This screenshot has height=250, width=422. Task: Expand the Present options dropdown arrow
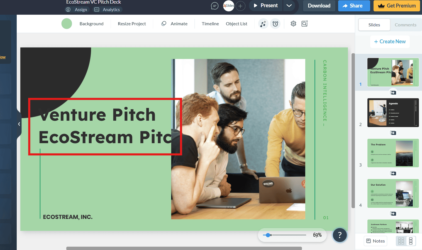point(289,6)
